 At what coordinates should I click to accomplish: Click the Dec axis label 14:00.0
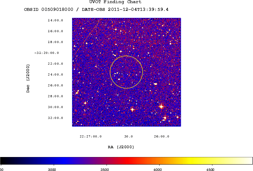(55, 20)
